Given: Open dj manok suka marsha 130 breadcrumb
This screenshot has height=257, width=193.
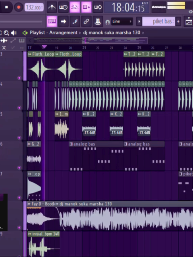Looking at the screenshot, I should [112, 33].
